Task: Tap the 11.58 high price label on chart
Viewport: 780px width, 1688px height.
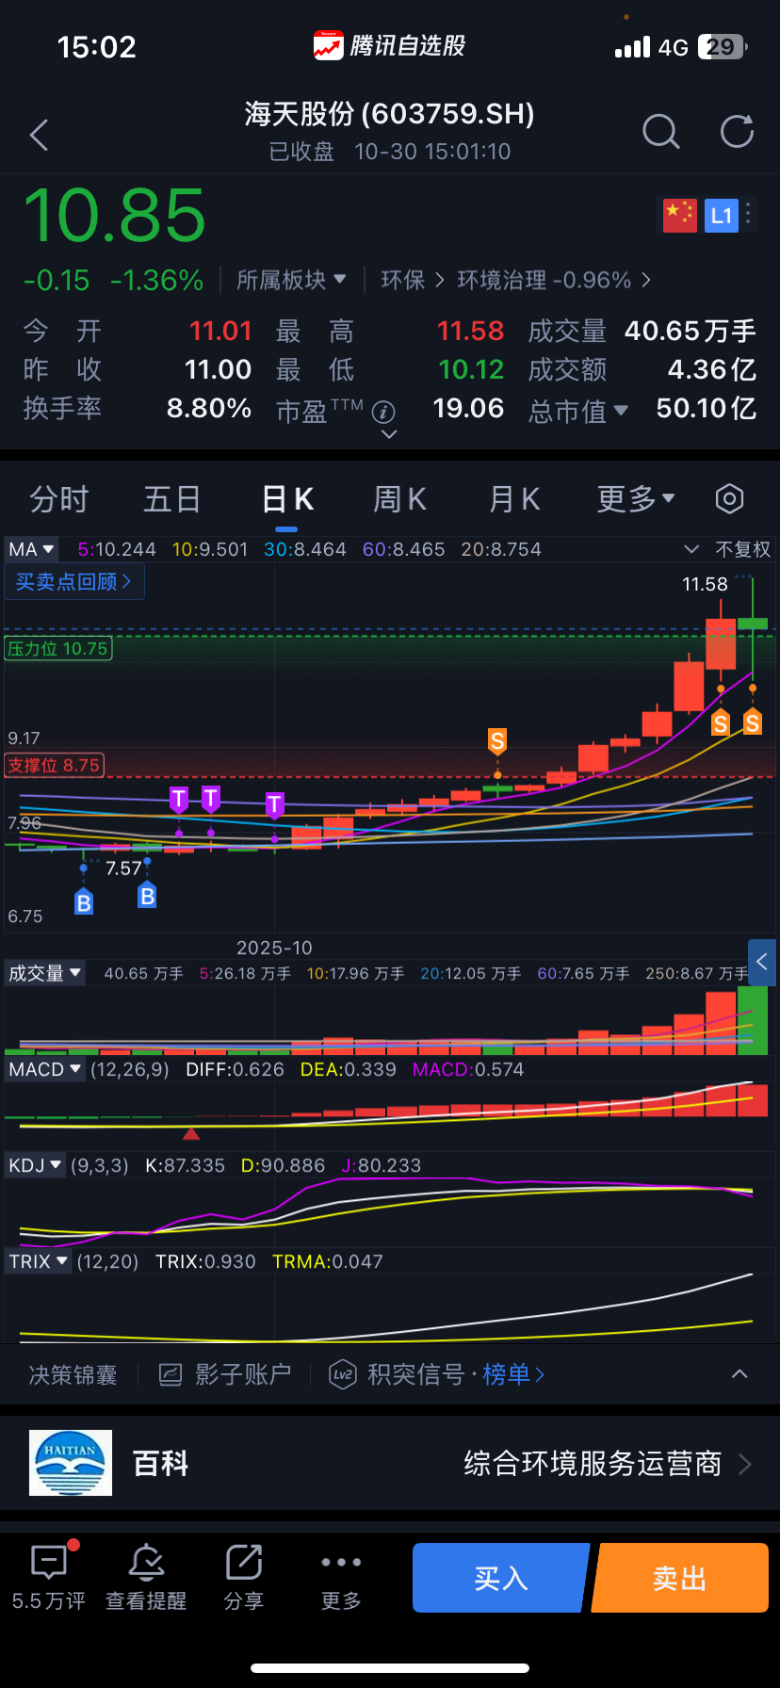Action: pos(705,584)
